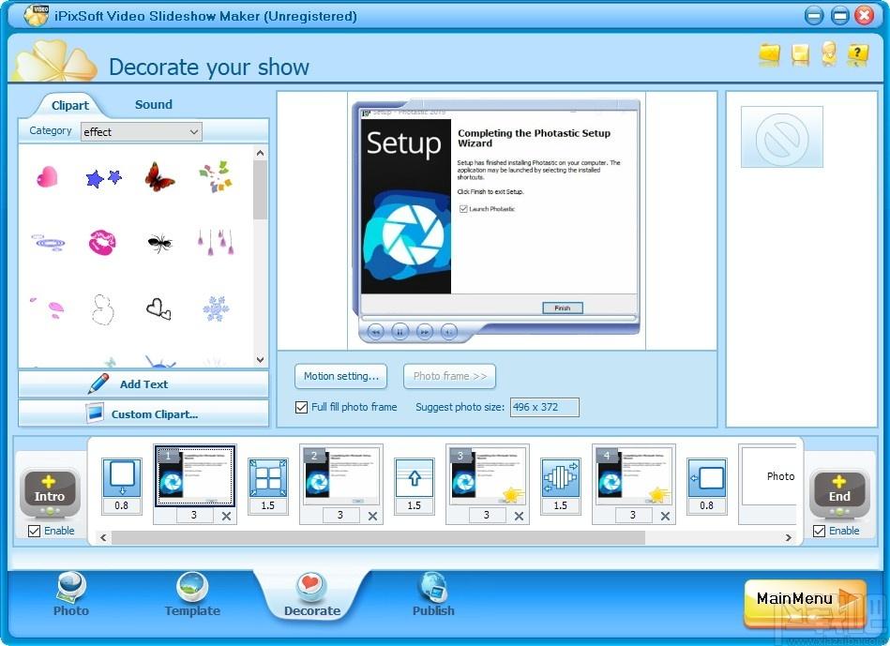Select slide 2 thumbnail in timeline

(x=341, y=475)
